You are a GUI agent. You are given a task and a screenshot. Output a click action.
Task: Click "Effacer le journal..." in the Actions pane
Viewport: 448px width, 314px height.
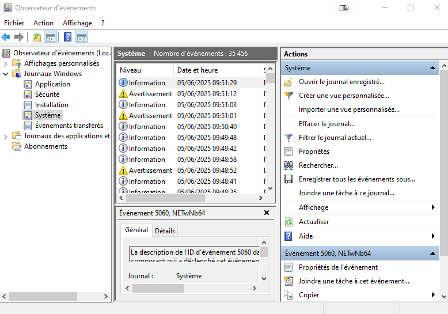pos(326,124)
